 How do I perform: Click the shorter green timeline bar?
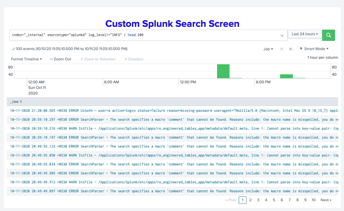click(286, 76)
